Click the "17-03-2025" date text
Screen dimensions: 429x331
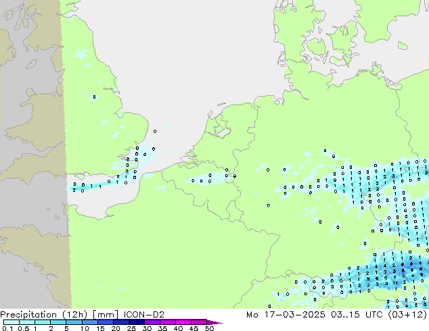coord(294,315)
